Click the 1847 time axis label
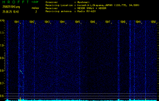Screen dimensions: 159x101 (108, 22)
